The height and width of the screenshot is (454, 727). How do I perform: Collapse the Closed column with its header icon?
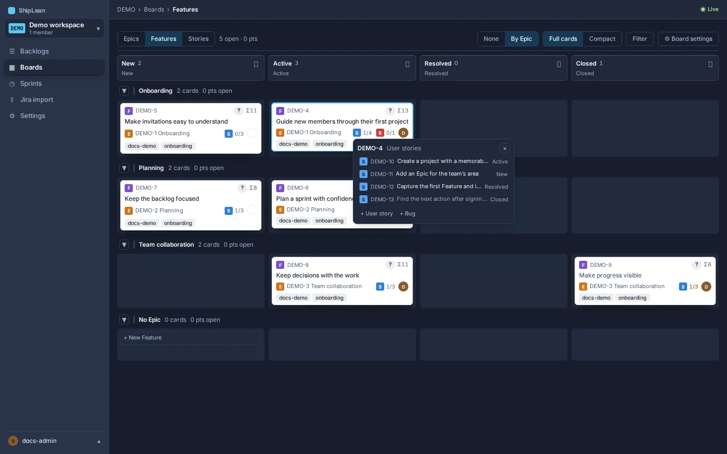tap(710, 64)
